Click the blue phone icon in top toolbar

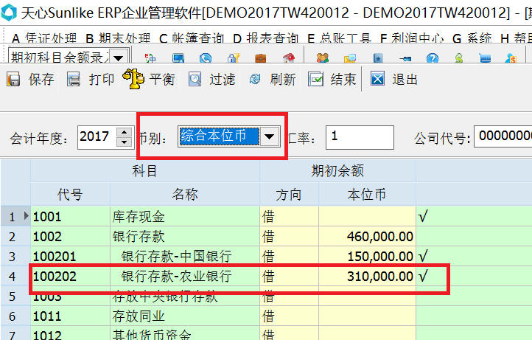pyautogui.click(x=206, y=58)
